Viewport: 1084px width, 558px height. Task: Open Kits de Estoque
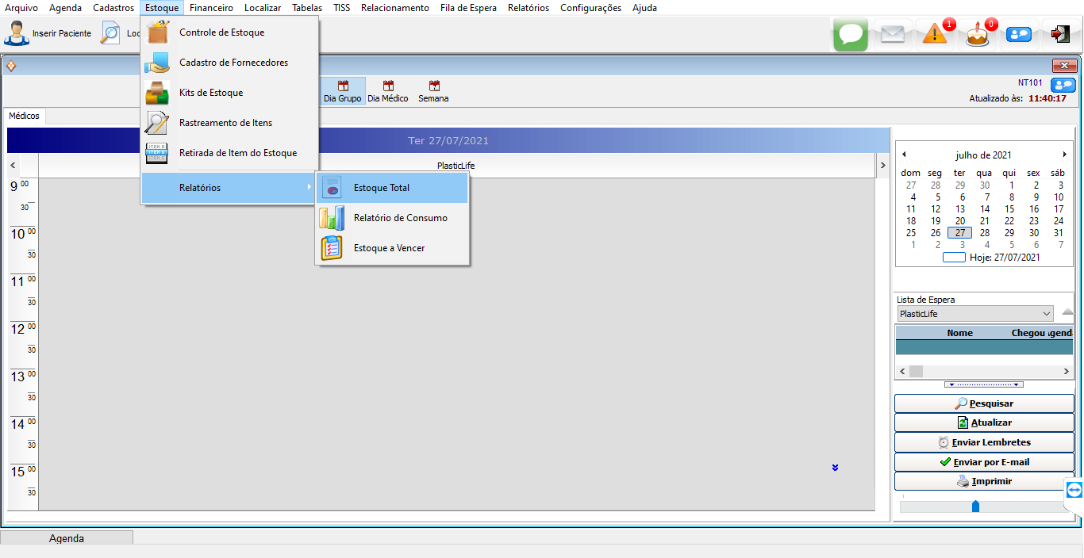[x=211, y=93]
